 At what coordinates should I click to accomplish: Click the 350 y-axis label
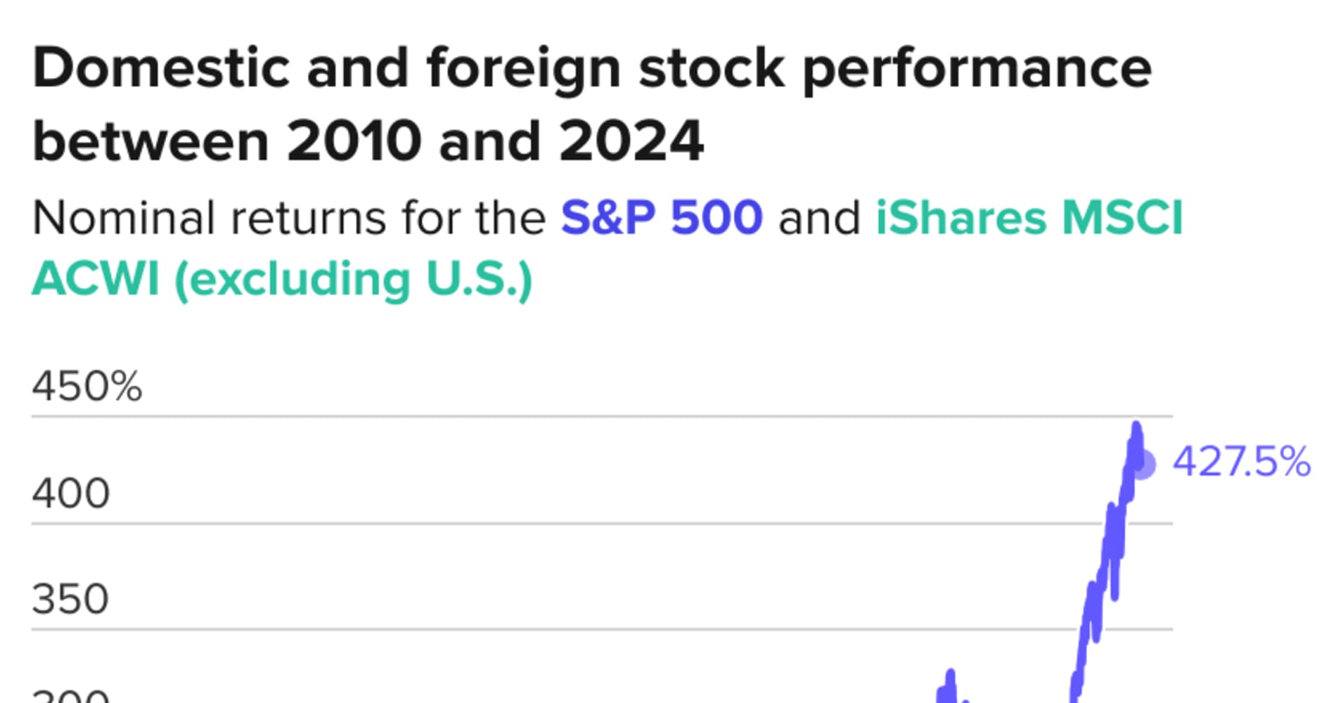click(70, 600)
